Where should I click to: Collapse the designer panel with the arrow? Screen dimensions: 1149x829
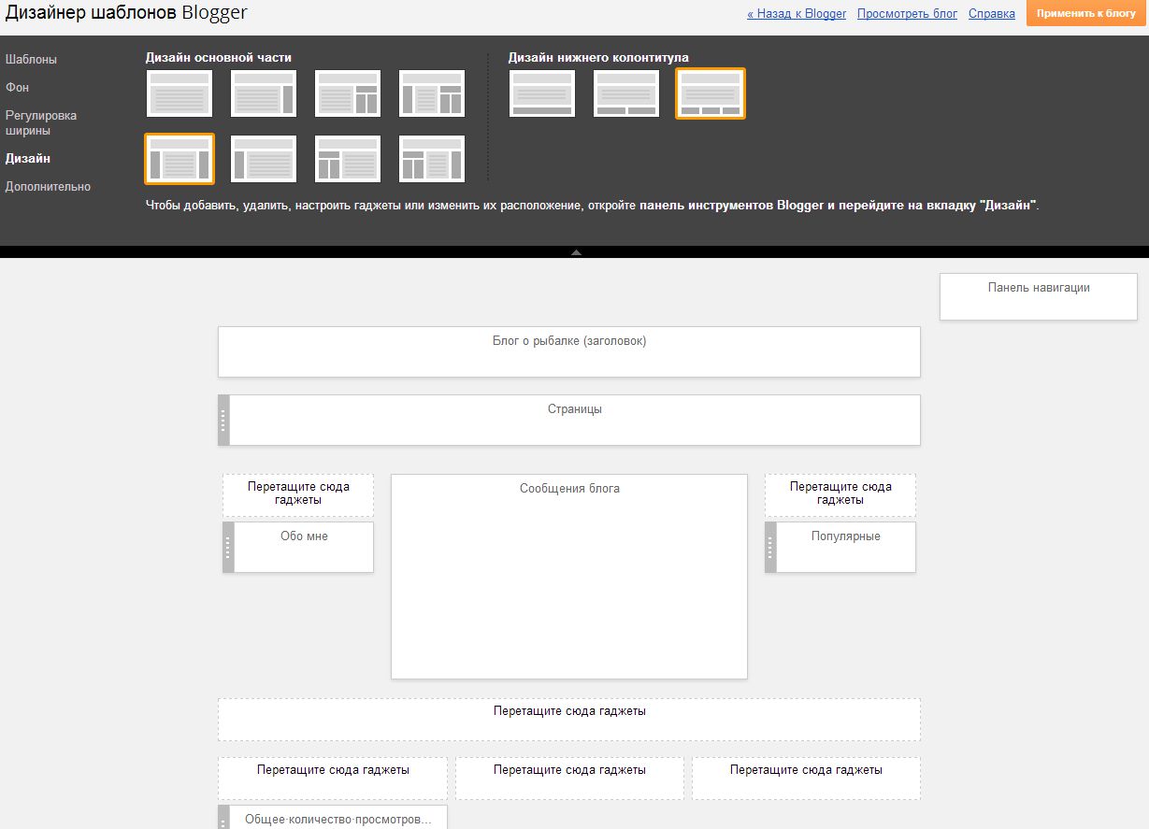[576, 252]
